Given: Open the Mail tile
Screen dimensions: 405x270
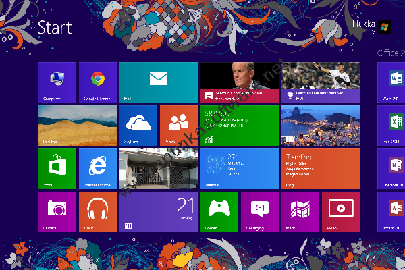Looking at the screenshot, I should [x=159, y=82].
